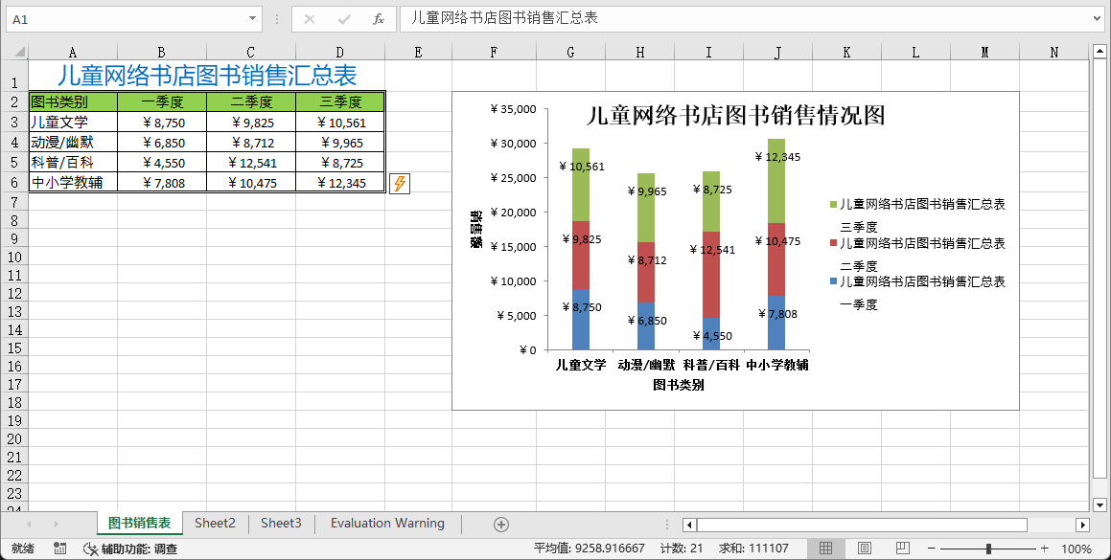
Task: Switch to Normal view
Action: pyautogui.click(x=825, y=549)
